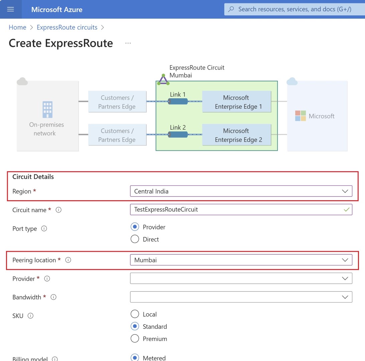This screenshot has width=365, height=361.
Task: Click the Peering location field label
Action: point(34,260)
